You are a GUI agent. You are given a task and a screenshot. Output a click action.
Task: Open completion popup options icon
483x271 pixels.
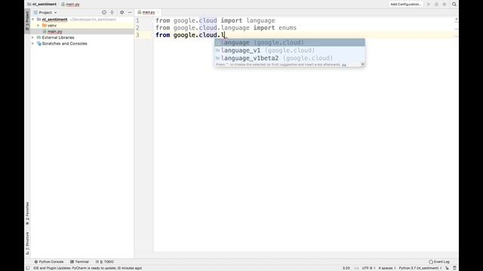click(363, 64)
